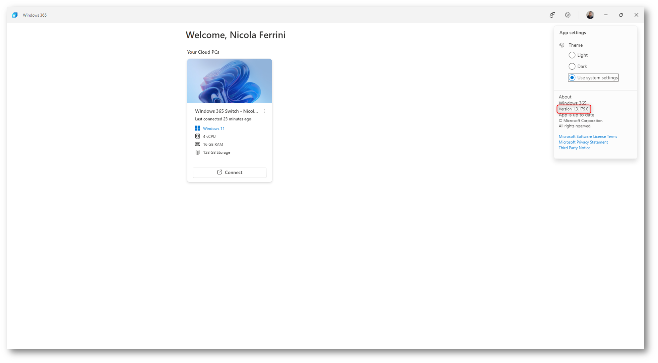Open the Cloud PC three-dot menu
This screenshot has width=658, height=363.
pos(265,111)
